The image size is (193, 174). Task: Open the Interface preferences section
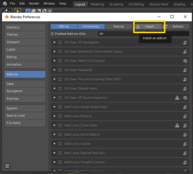point(25,27)
